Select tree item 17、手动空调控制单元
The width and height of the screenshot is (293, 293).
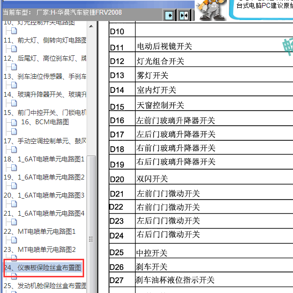[45, 141]
